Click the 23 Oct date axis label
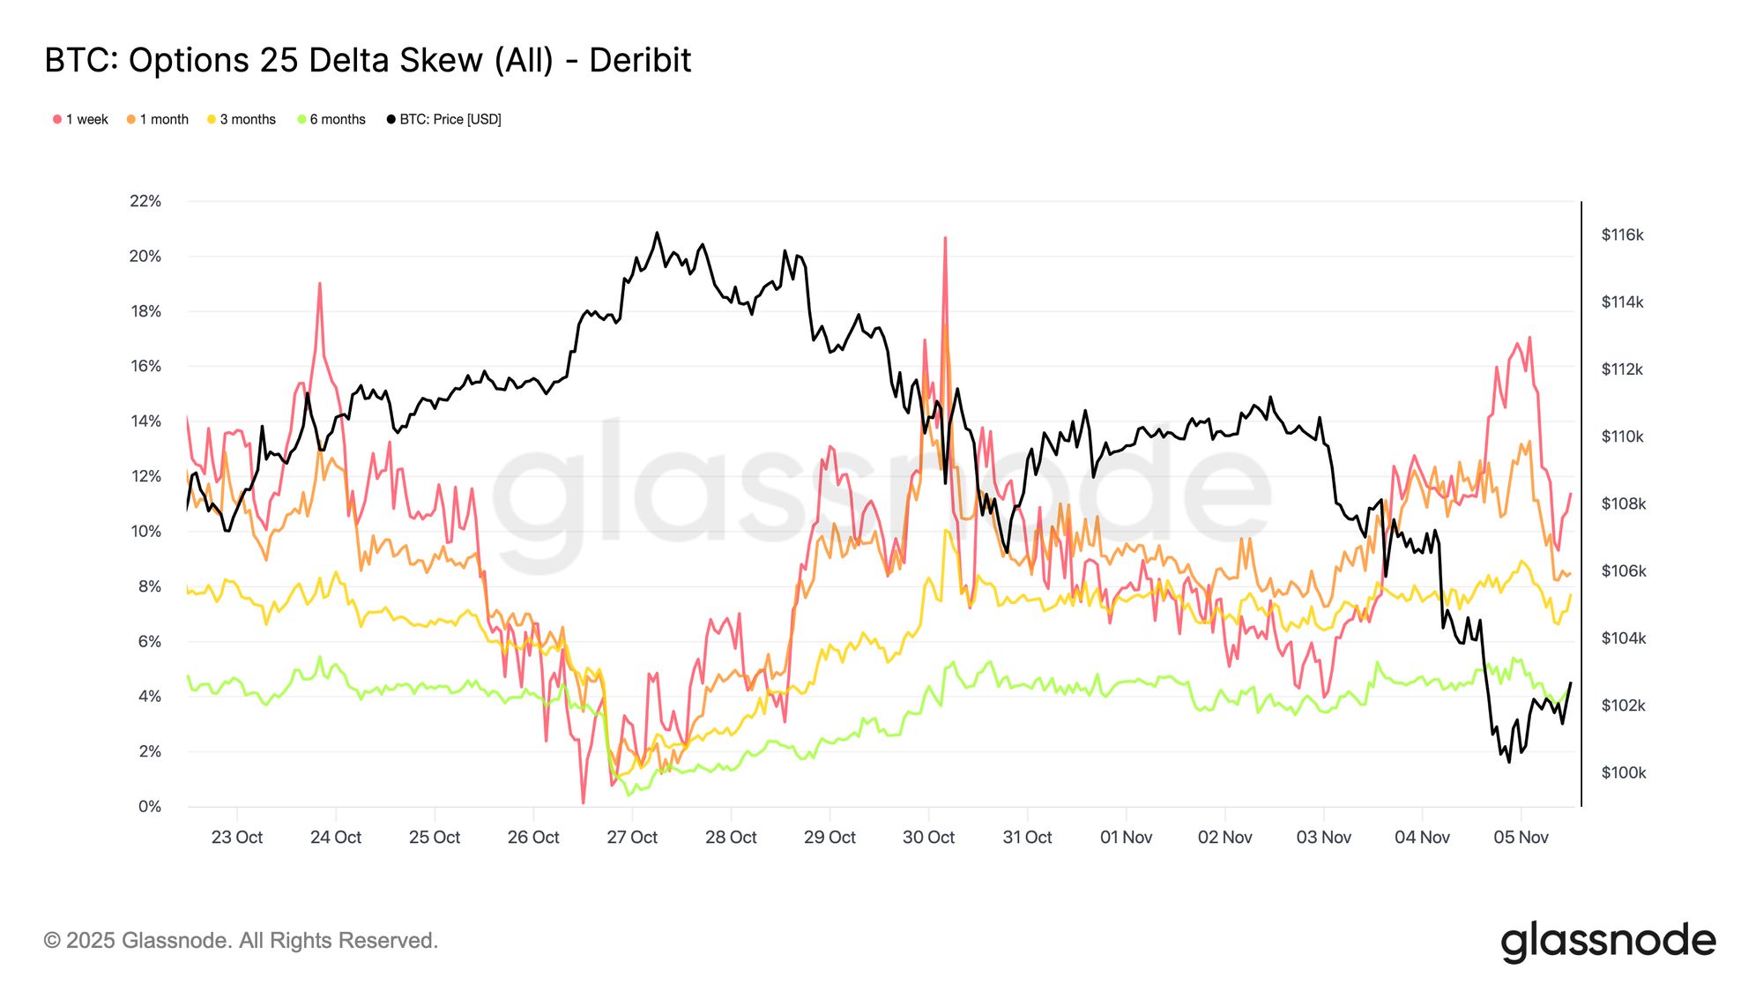 click(237, 838)
